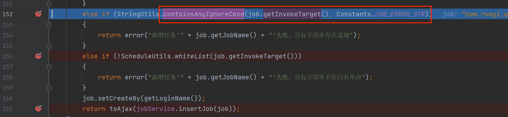Click the JOB_ERROR_STR constant
This screenshot has height=117, width=508.
click(x=400, y=14)
